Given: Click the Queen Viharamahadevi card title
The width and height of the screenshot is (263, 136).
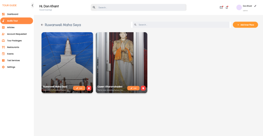Looking at the screenshot, I should tap(110, 87).
